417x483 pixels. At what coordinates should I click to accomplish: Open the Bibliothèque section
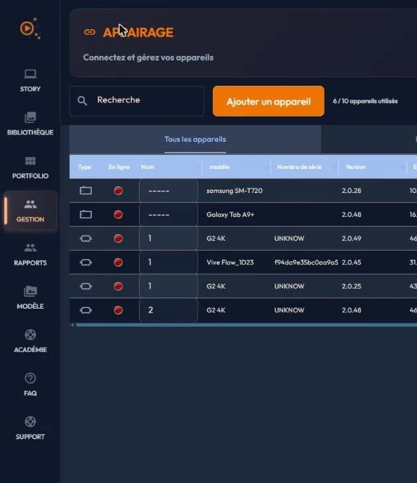(30, 124)
